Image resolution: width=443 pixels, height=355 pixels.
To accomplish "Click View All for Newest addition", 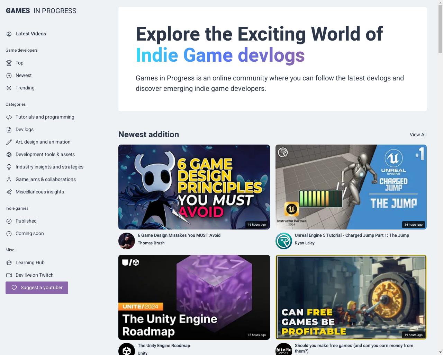I will tap(418, 135).
